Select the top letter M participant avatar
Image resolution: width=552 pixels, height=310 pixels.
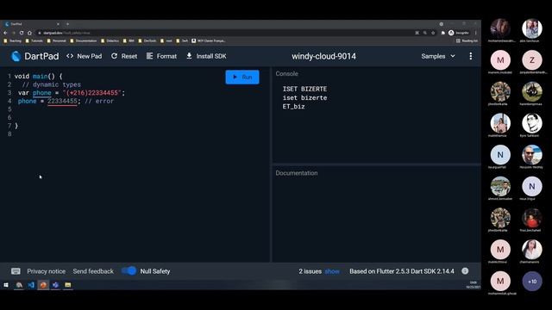500,60
